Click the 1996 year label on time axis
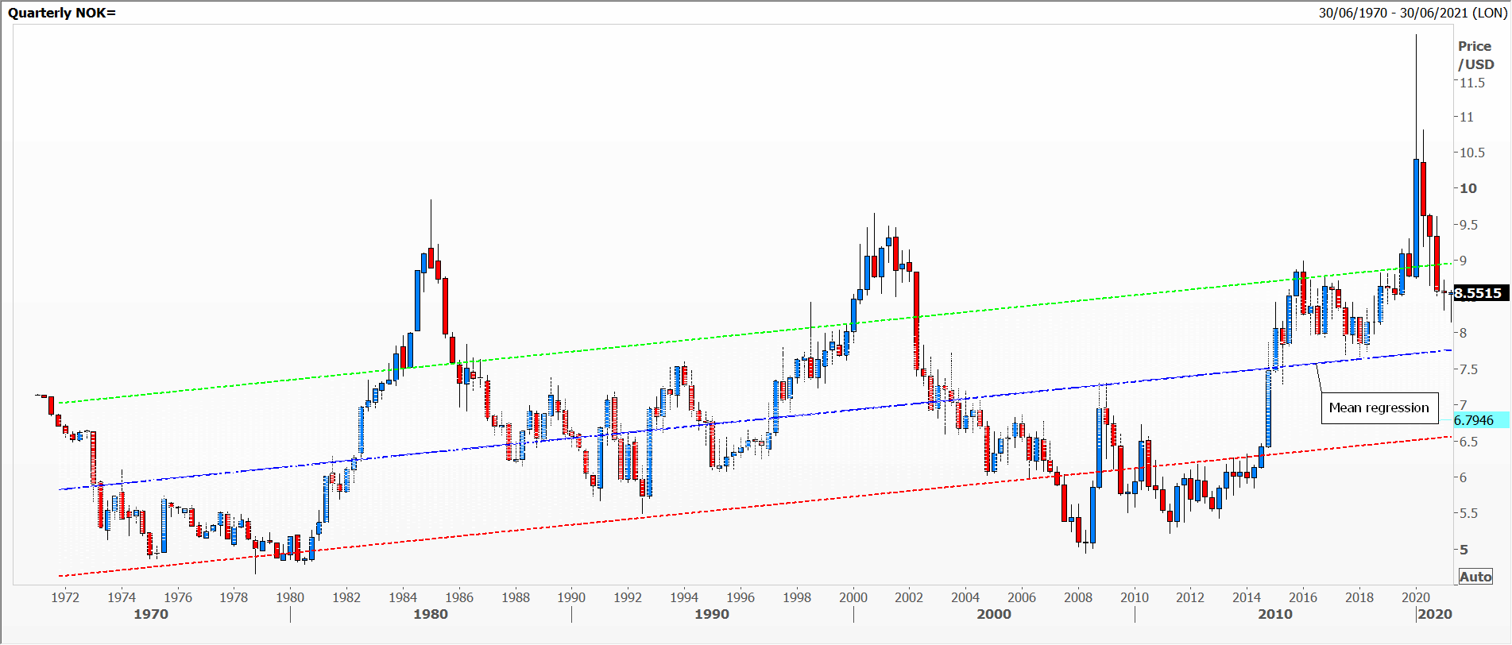 (741, 597)
